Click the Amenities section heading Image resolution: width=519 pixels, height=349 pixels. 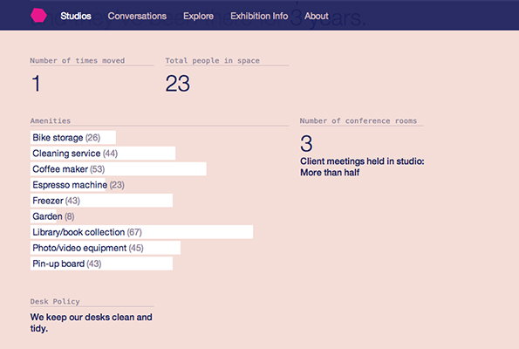(51, 120)
